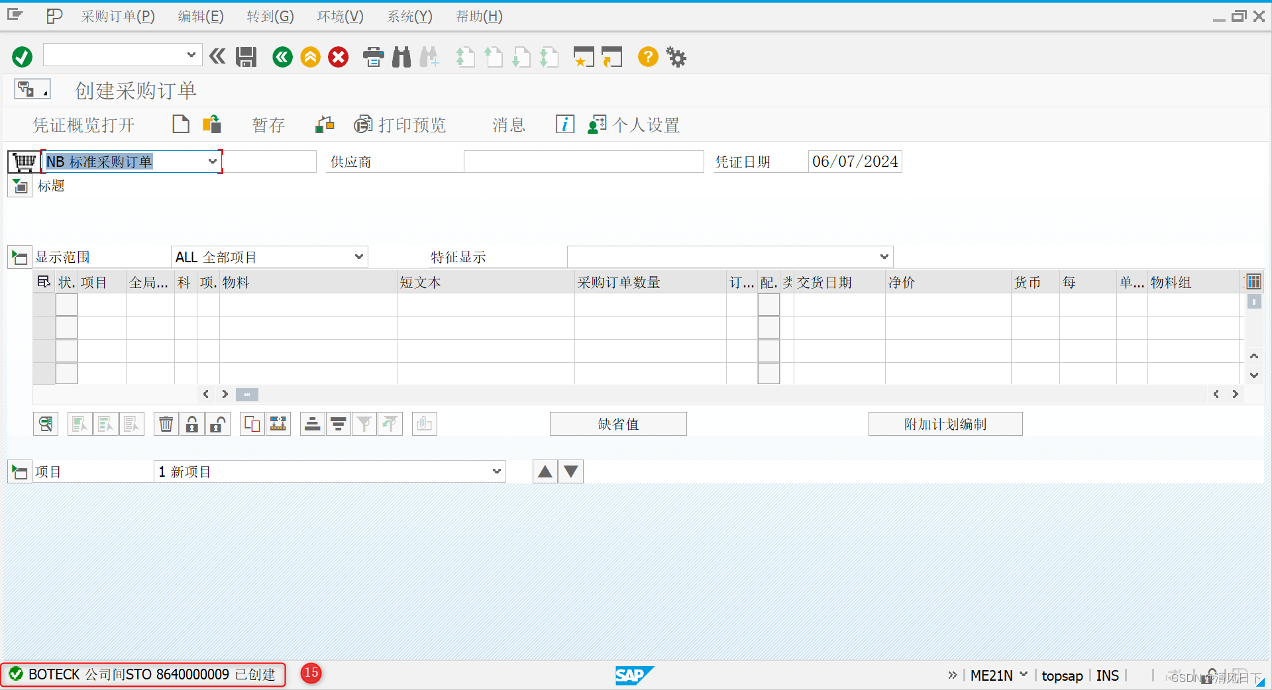Click the item details magnifier icon below table

(x=46, y=424)
